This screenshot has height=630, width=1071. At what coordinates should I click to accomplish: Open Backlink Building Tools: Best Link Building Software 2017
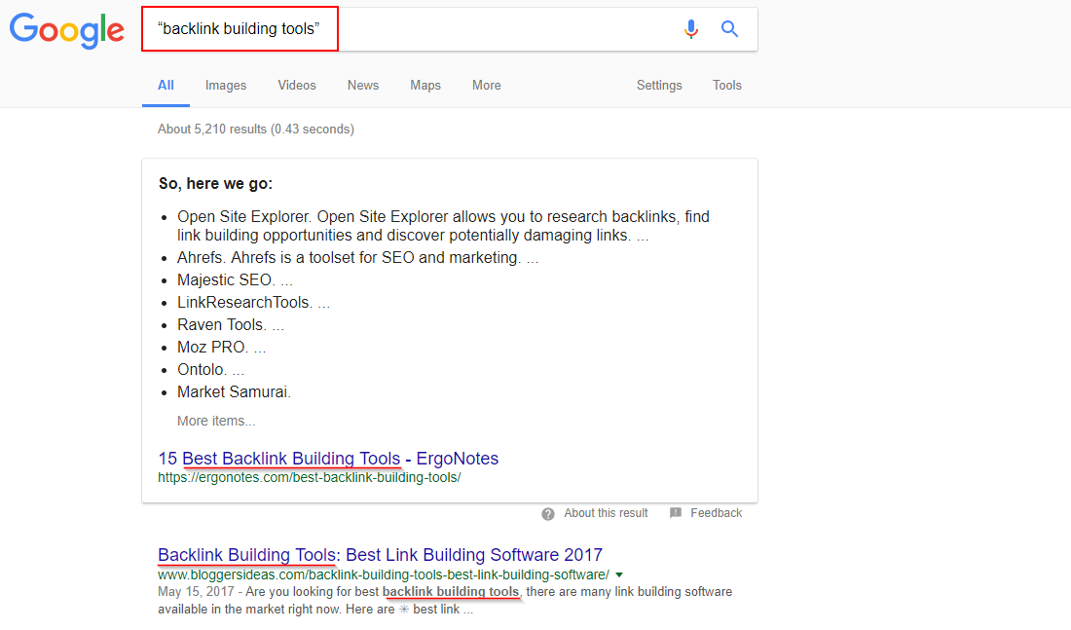[x=380, y=555]
